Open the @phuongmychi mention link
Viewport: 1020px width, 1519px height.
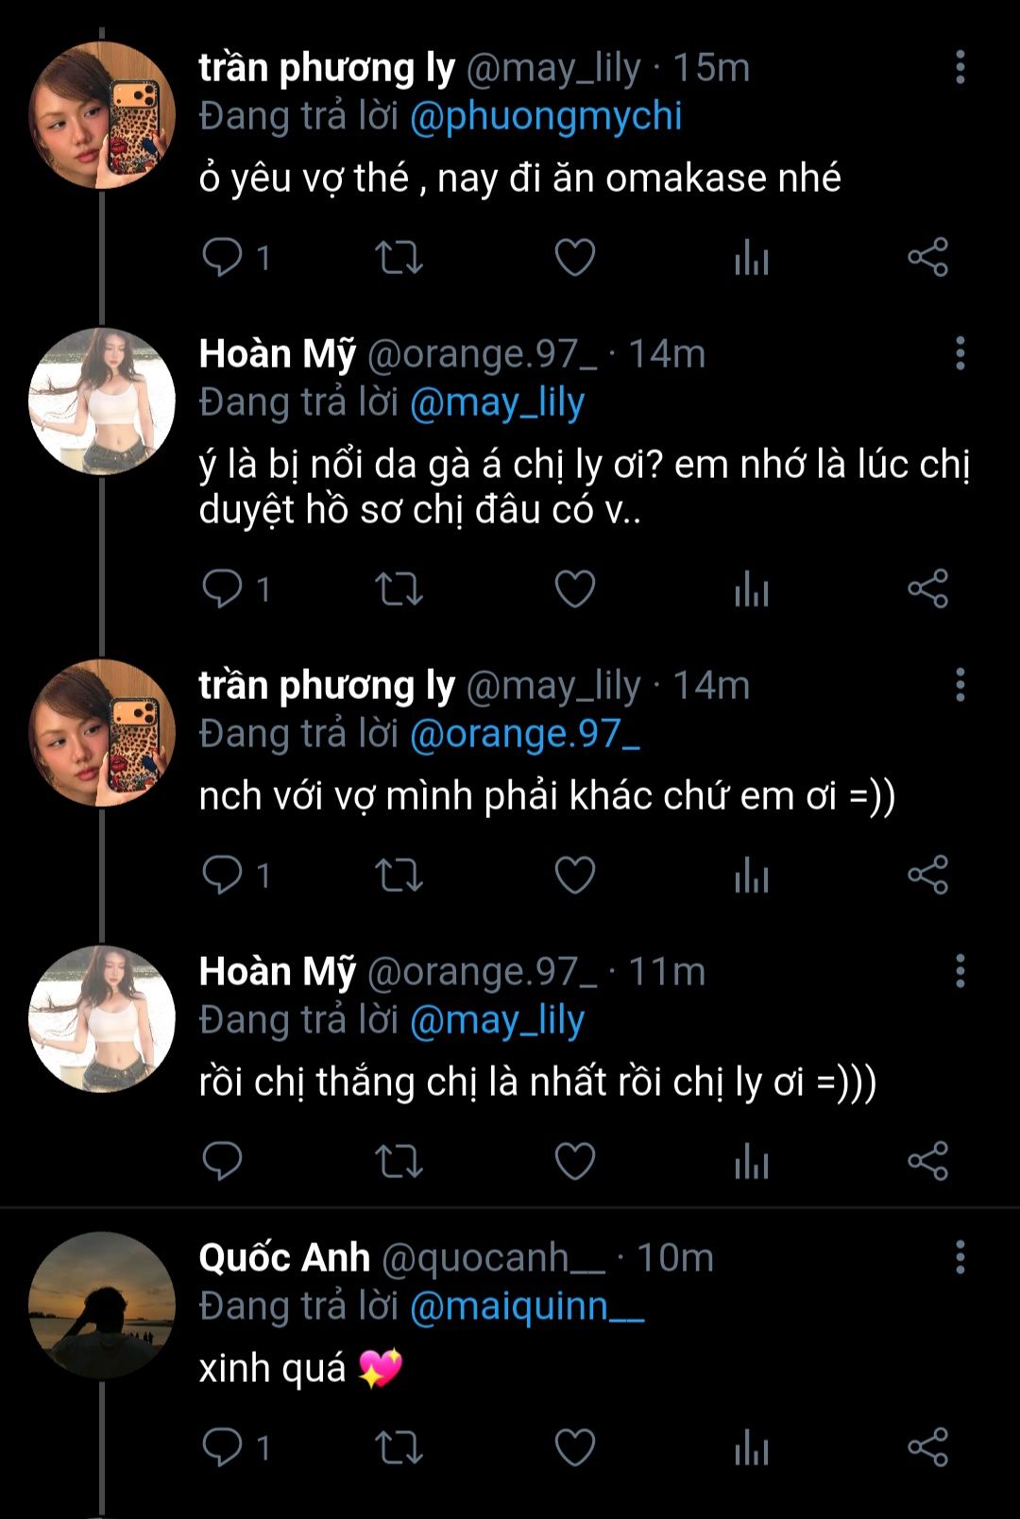[546, 116]
